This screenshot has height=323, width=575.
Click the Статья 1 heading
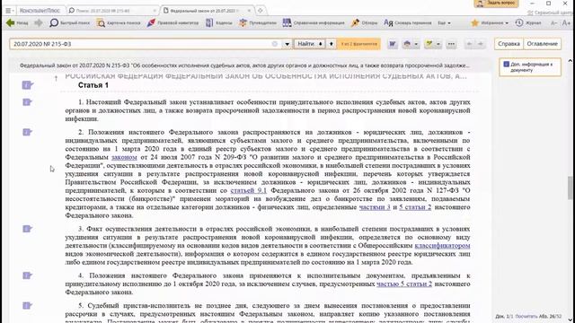[93, 85]
